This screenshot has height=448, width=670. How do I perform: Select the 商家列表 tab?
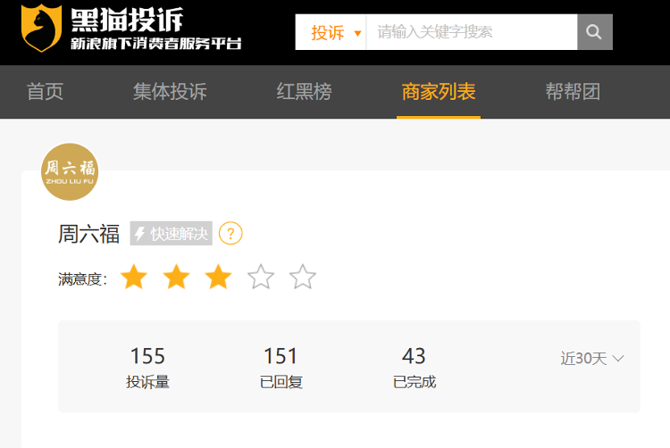point(439,92)
